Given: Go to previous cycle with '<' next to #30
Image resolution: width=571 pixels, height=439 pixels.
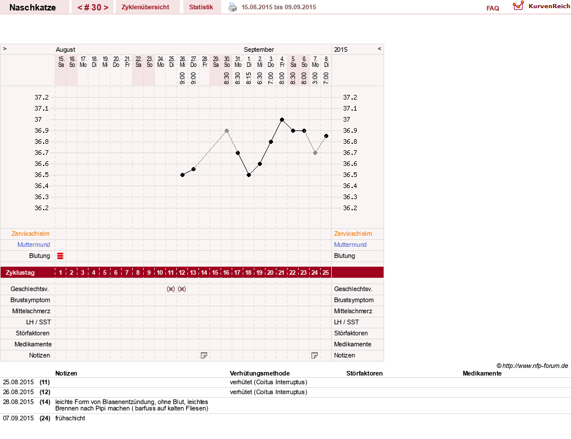Looking at the screenshot, I should pyautogui.click(x=80, y=8).
